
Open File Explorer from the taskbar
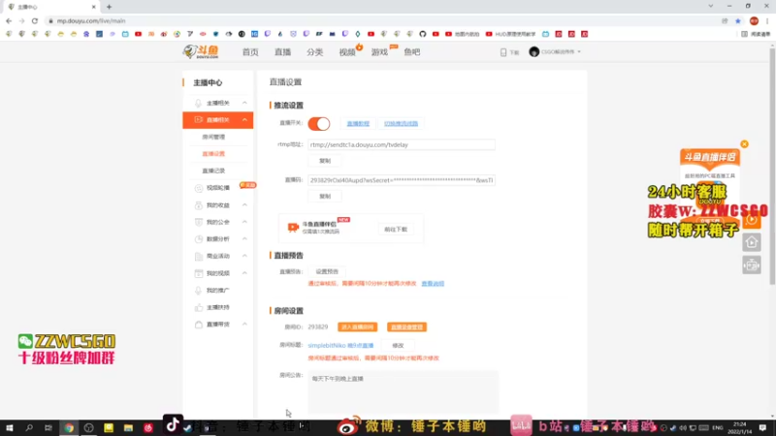pyautogui.click(x=128, y=427)
